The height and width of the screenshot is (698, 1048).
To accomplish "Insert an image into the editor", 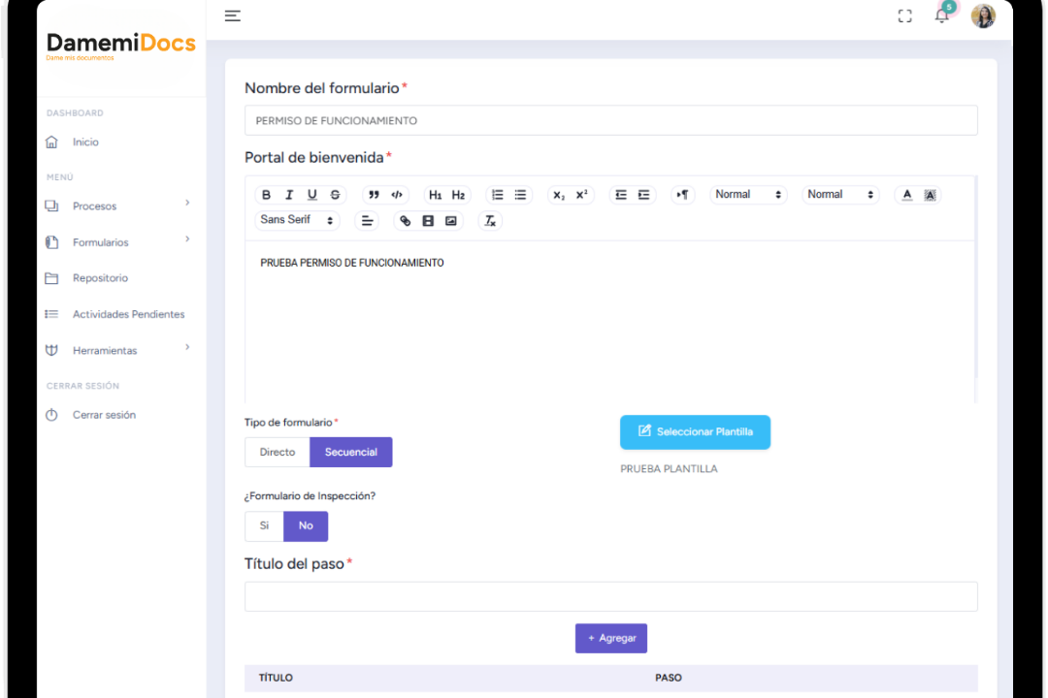I will click(450, 221).
